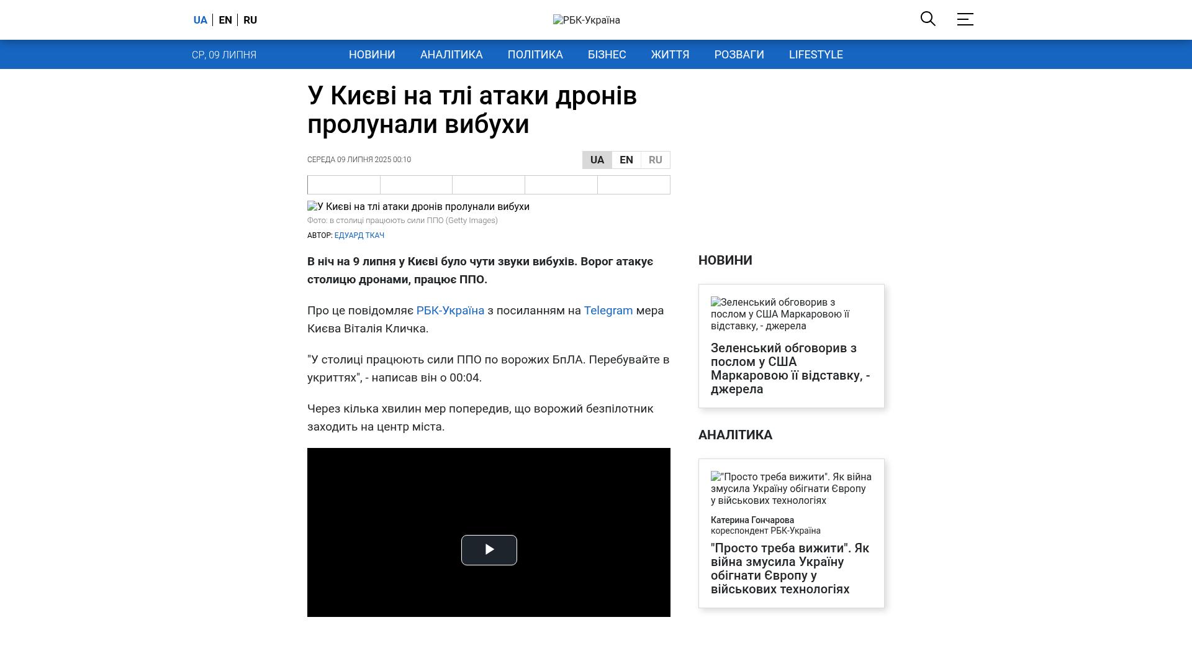The image size is (1192, 671).
Task: Follow the Telegram link in the article
Action: click(x=608, y=311)
